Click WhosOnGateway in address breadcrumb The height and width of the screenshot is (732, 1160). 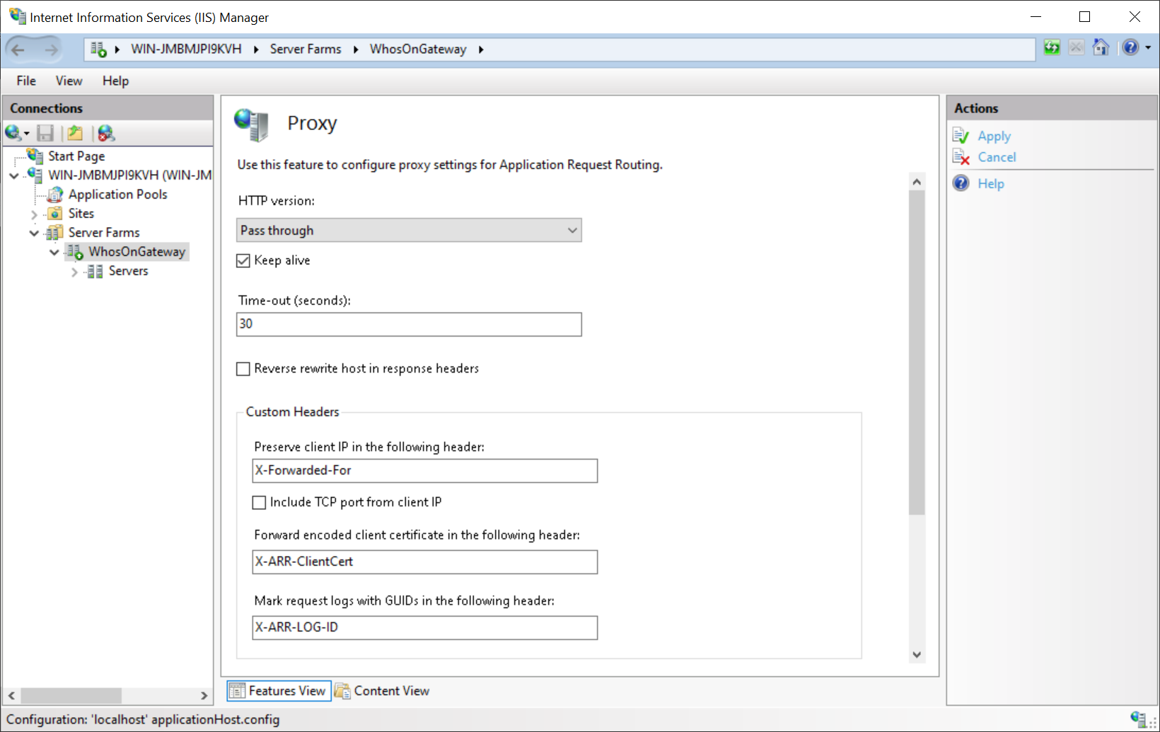(418, 50)
